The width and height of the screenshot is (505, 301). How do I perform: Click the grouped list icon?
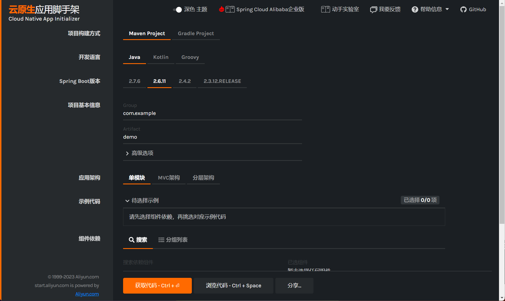coord(161,240)
